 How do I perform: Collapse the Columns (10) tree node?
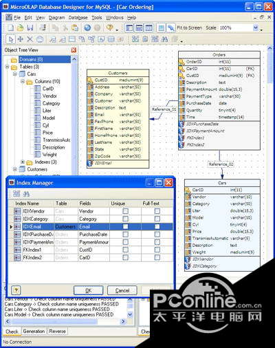(23, 81)
